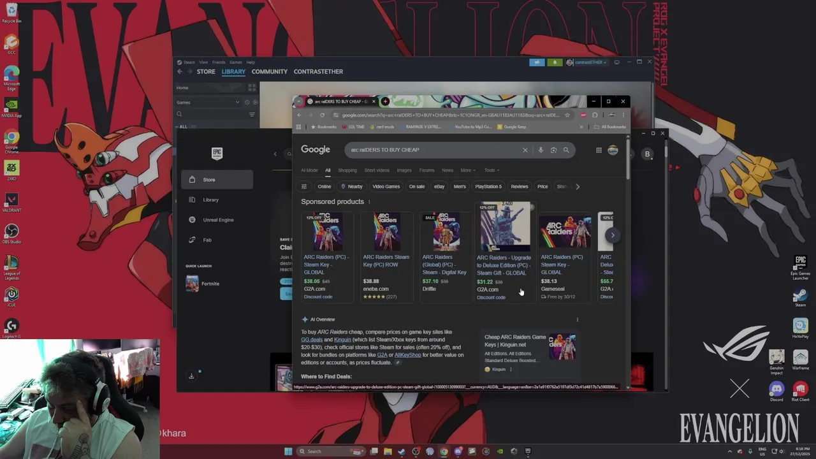Open Chrome tab search dropdown

point(298,101)
